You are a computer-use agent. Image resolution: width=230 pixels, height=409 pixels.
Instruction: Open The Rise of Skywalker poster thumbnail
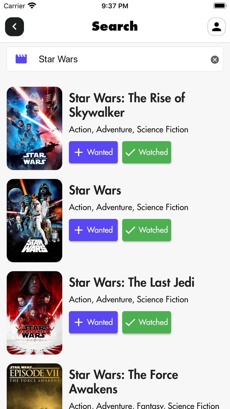tap(34, 128)
